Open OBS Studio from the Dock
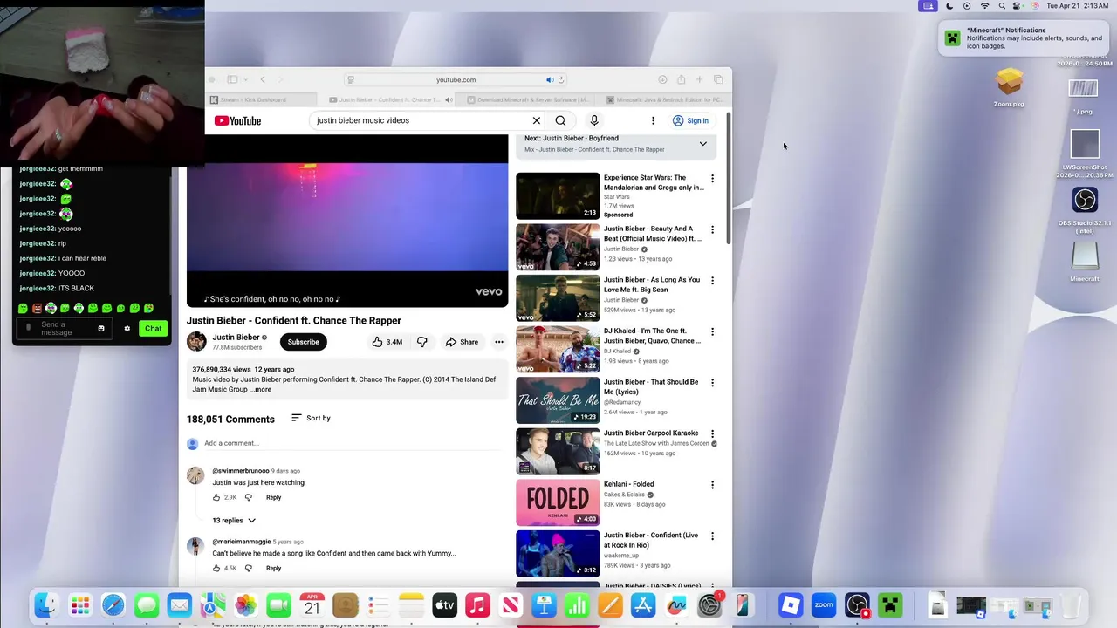 tap(857, 604)
